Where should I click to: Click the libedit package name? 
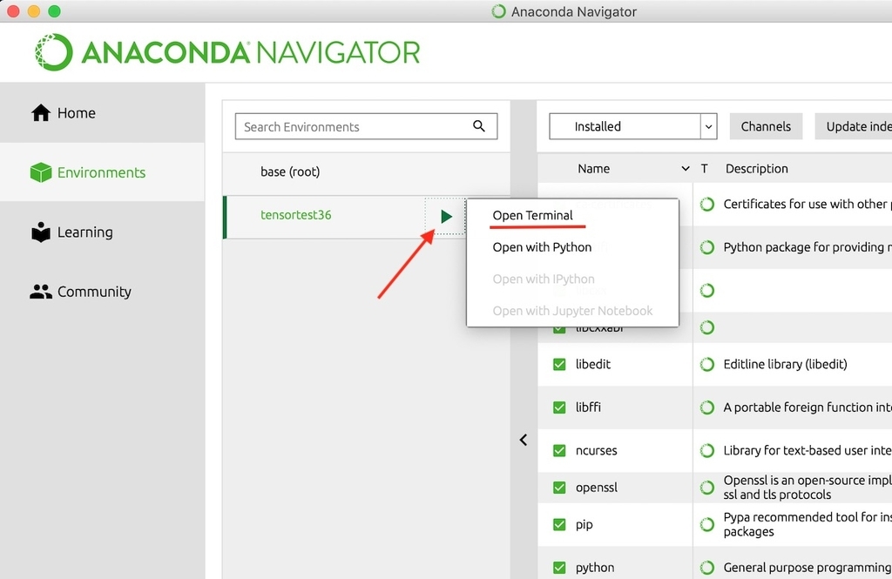[592, 364]
